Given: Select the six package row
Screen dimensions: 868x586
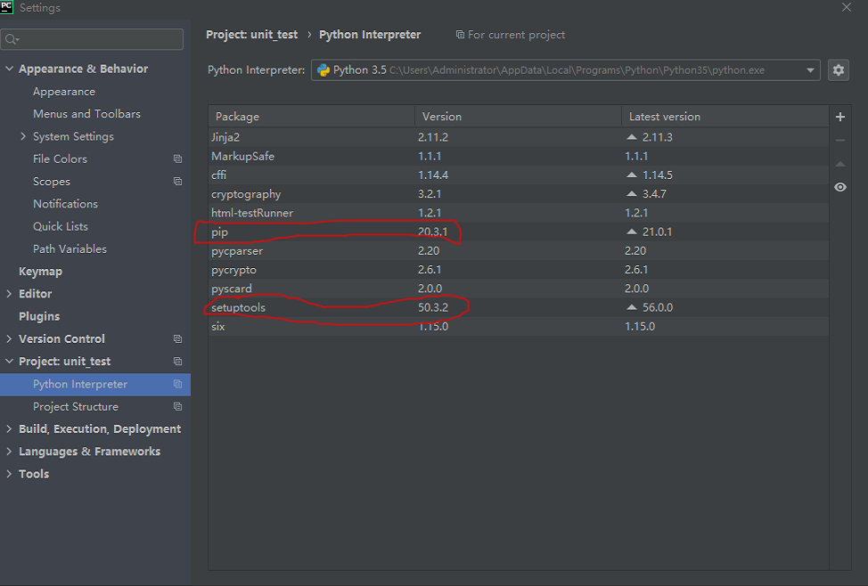Looking at the screenshot, I should point(518,326).
